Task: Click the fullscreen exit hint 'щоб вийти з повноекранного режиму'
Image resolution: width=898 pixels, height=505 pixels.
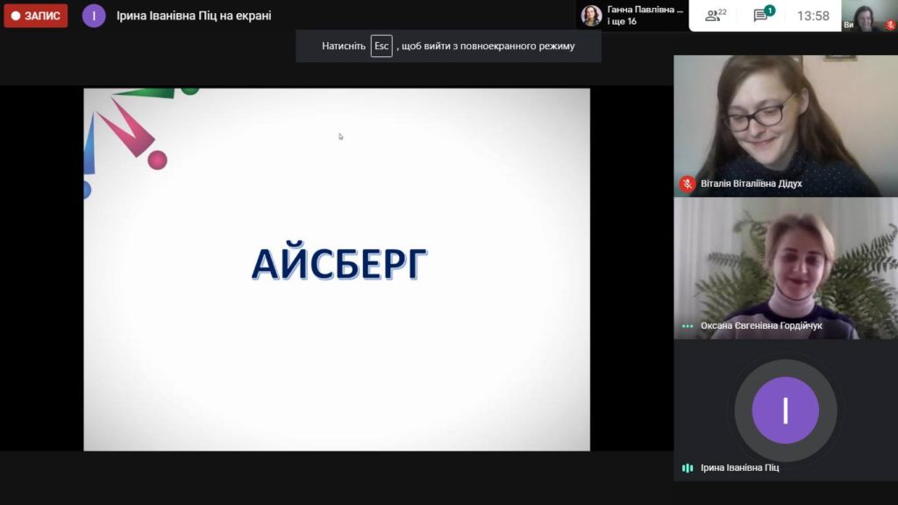Action: coord(488,46)
